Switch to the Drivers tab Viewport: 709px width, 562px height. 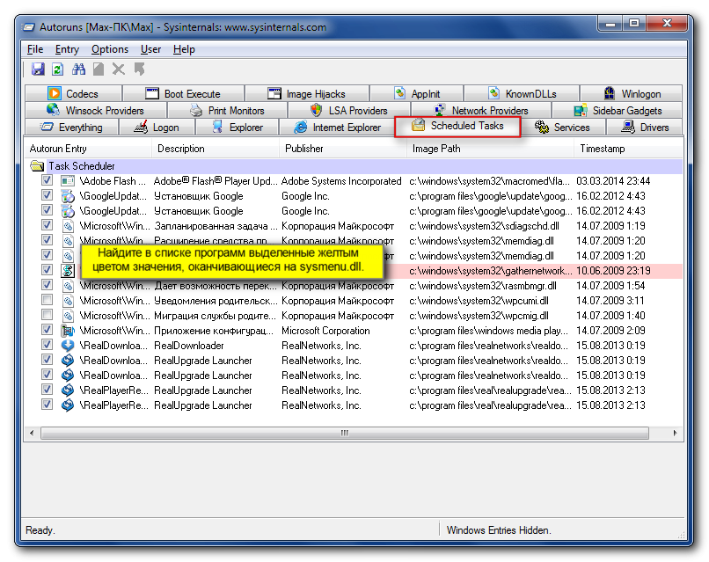click(645, 128)
